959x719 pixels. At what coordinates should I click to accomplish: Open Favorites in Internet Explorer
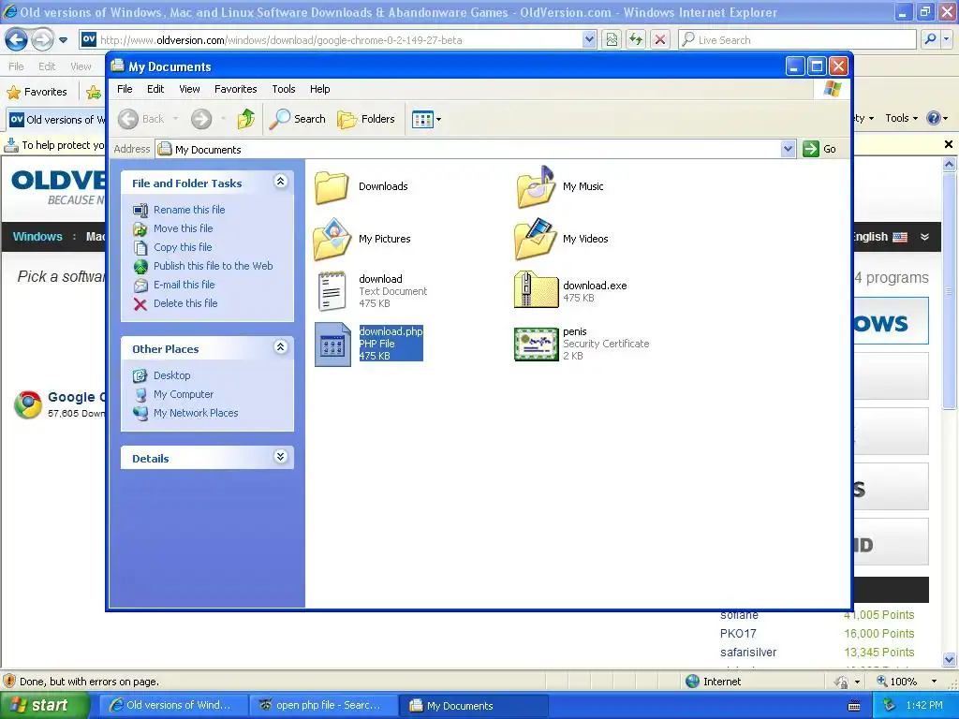click(37, 92)
